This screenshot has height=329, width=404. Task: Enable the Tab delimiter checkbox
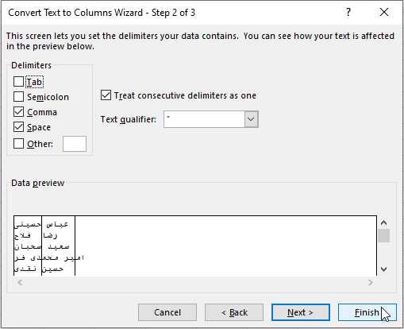coord(18,82)
